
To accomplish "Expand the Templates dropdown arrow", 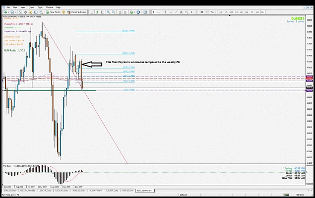I will pyautogui.click(x=148, y=12).
